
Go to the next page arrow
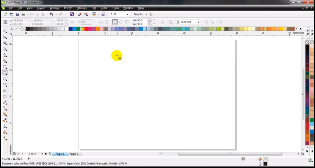pyautogui.click(x=42, y=154)
